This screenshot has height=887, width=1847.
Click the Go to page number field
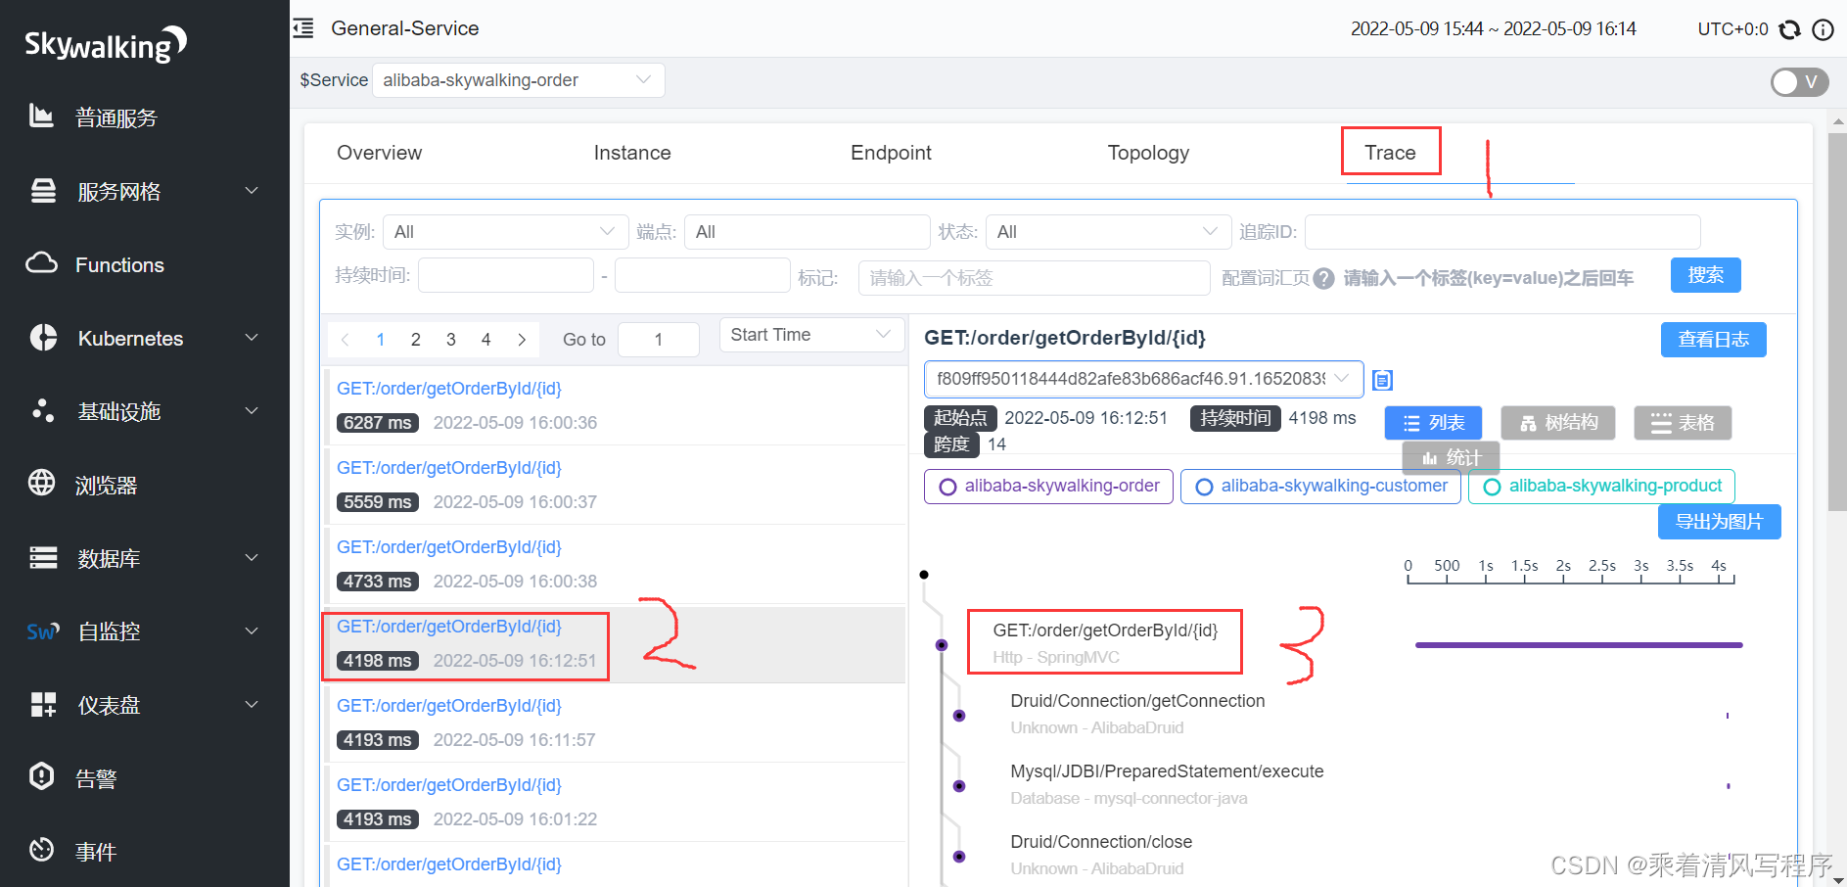(x=659, y=340)
